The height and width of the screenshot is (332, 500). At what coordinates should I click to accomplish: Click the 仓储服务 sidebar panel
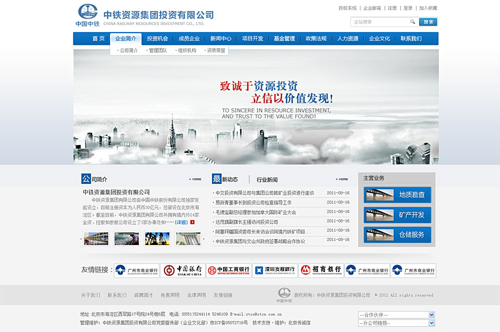click(x=397, y=234)
